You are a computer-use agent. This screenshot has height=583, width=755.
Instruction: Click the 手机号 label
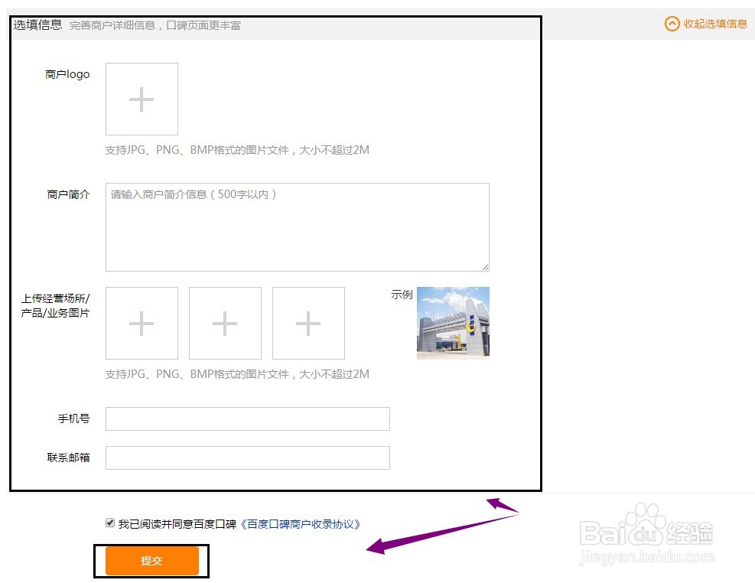[x=73, y=419]
